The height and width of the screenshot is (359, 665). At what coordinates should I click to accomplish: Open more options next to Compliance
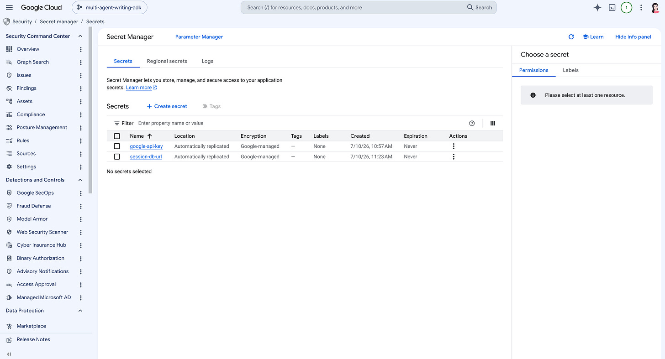[x=81, y=114]
